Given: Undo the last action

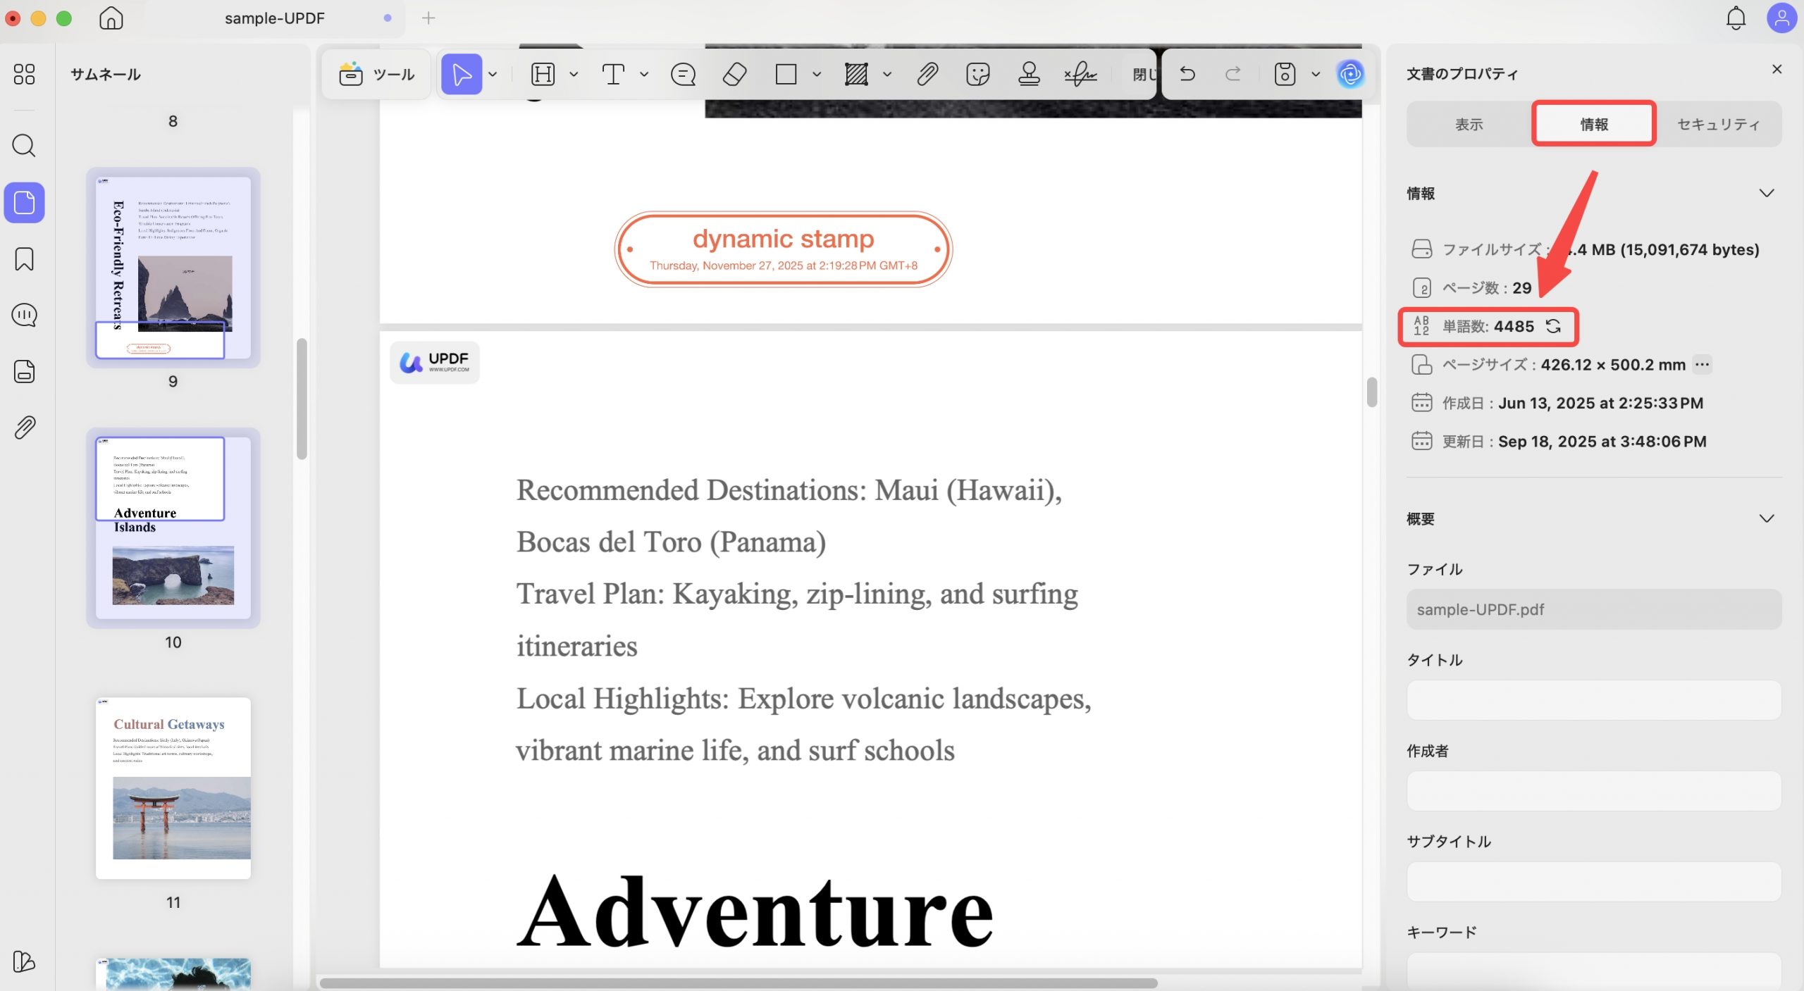Looking at the screenshot, I should (x=1187, y=74).
